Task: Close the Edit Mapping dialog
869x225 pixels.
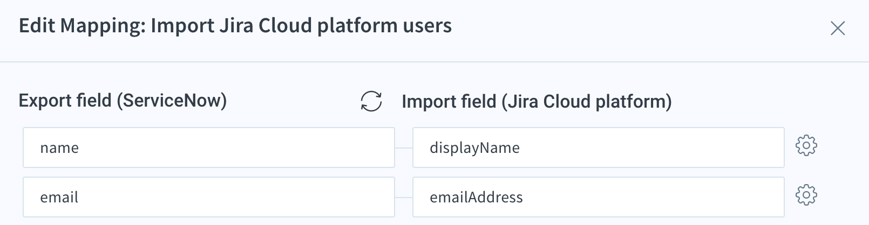Action: pyautogui.click(x=838, y=28)
